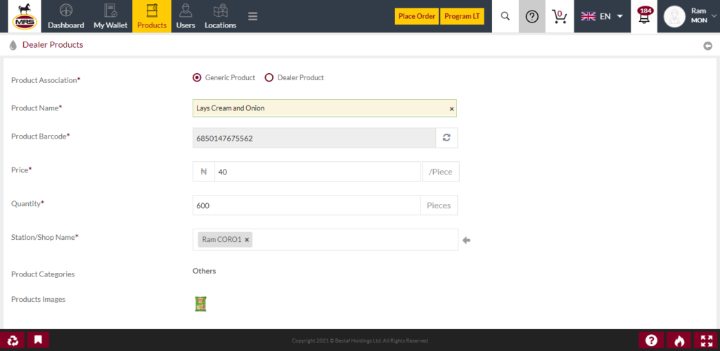Image resolution: width=720 pixels, height=351 pixels.
Task: Click the flame icon in bottom bar
Action: point(679,340)
